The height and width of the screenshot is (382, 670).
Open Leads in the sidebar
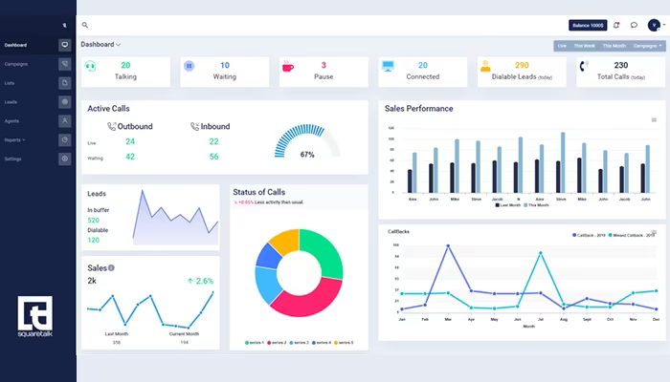click(11, 102)
